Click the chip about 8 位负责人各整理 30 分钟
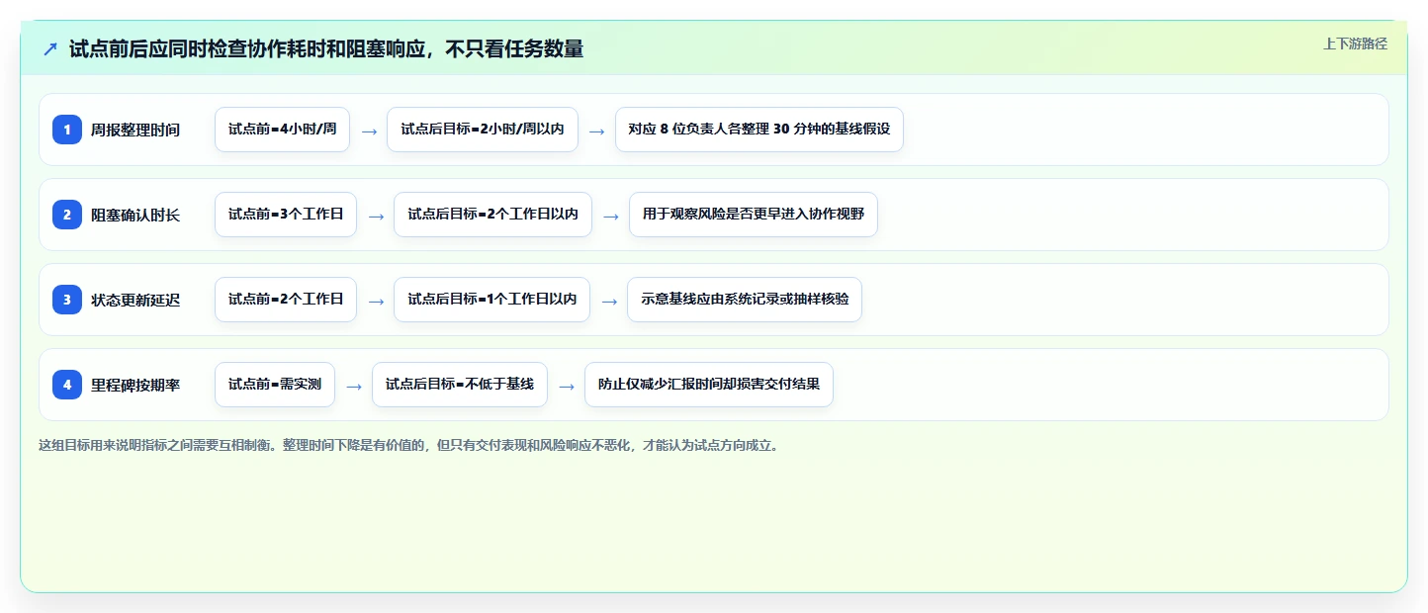The width and height of the screenshot is (1428, 613). click(x=759, y=130)
